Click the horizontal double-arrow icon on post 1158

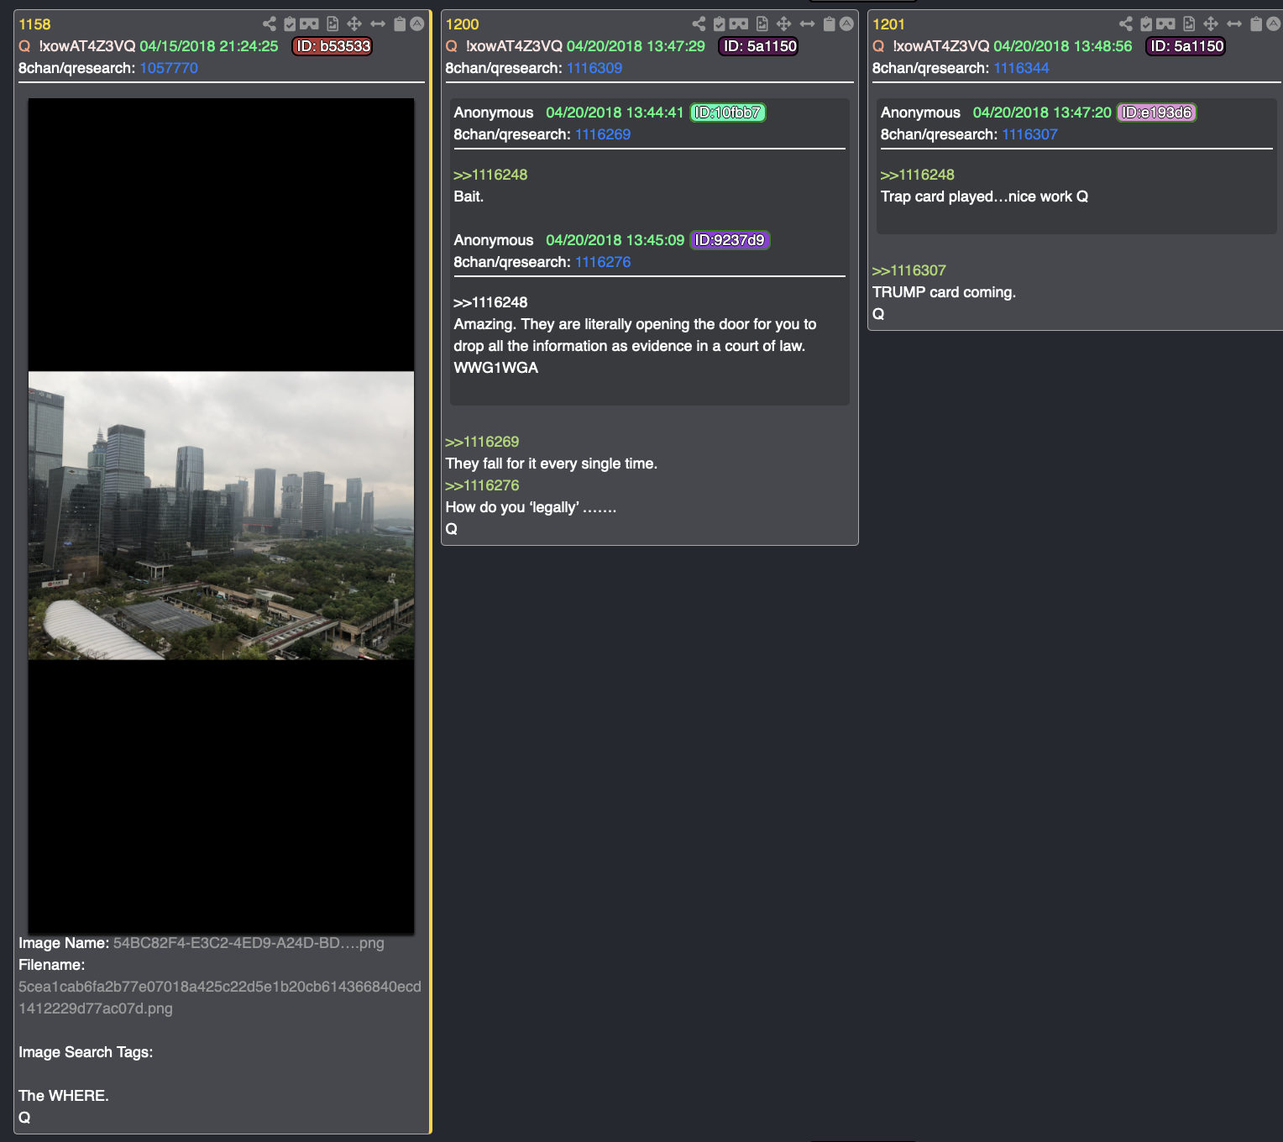point(378,24)
